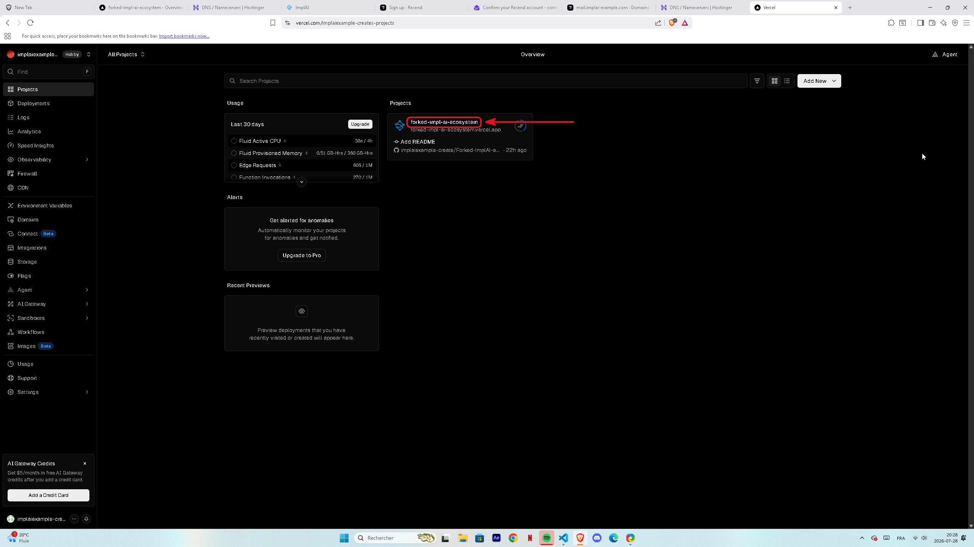
Task: Click the Find search box in sidebar
Action: tap(48, 72)
